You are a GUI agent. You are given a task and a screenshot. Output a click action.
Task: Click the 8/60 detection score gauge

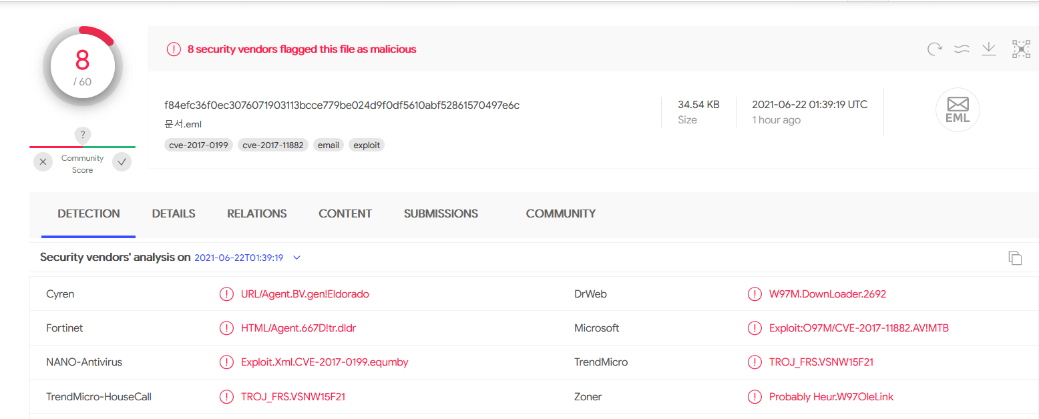pos(82,67)
